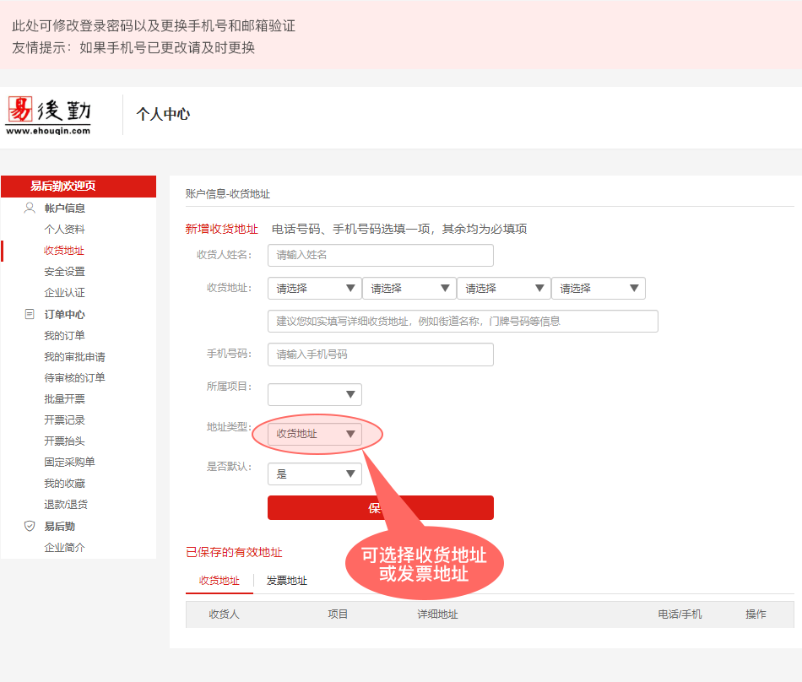
Task: Click into the 收货人姓名 input field
Action: pyautogui.click(x=380, y=255)
